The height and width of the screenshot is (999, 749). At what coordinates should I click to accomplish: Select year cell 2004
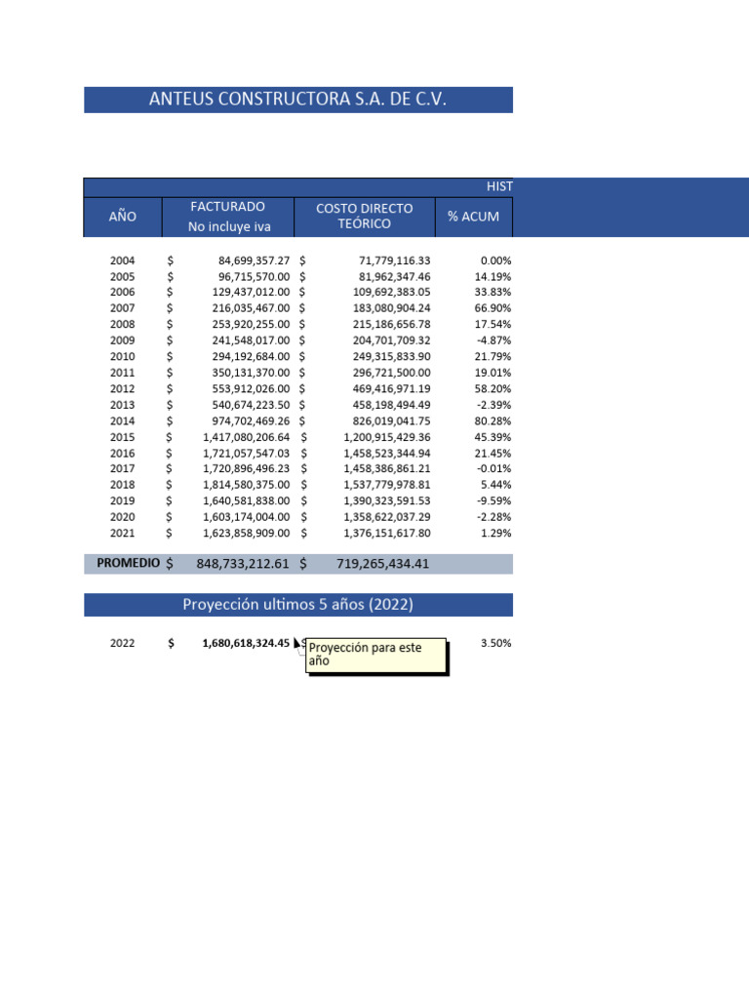click(x=122, y=260)
